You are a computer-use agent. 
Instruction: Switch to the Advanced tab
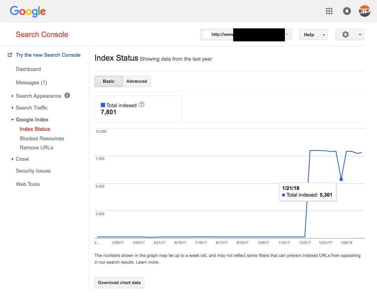137,81
